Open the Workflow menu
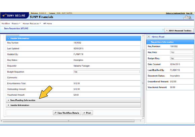 (x=6, y=23)
